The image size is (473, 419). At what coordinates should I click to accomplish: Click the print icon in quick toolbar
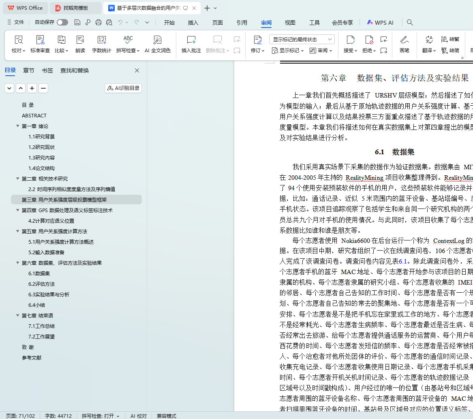pyautogui.click(x=98, y=23)
